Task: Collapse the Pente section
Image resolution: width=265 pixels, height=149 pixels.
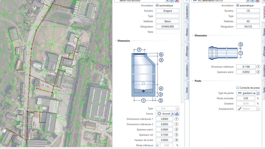Action: tap(193, 81)
